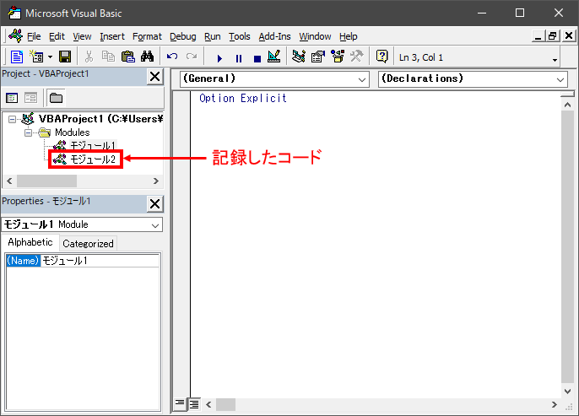Open the Tools menu
Screen dimensions: 579x416
pyautogui.click(x=240, y=36)
